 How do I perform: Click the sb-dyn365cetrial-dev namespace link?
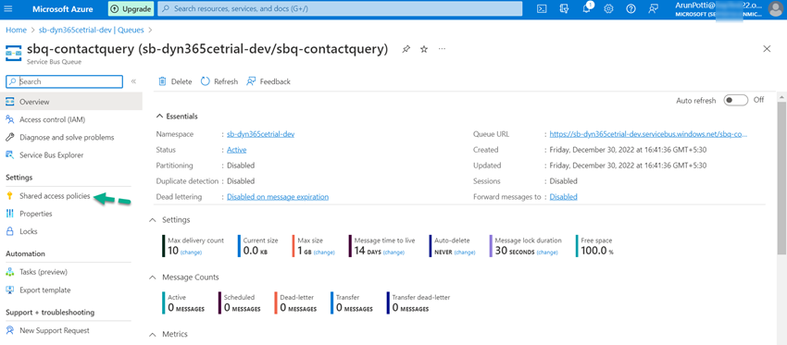point(260,134)
